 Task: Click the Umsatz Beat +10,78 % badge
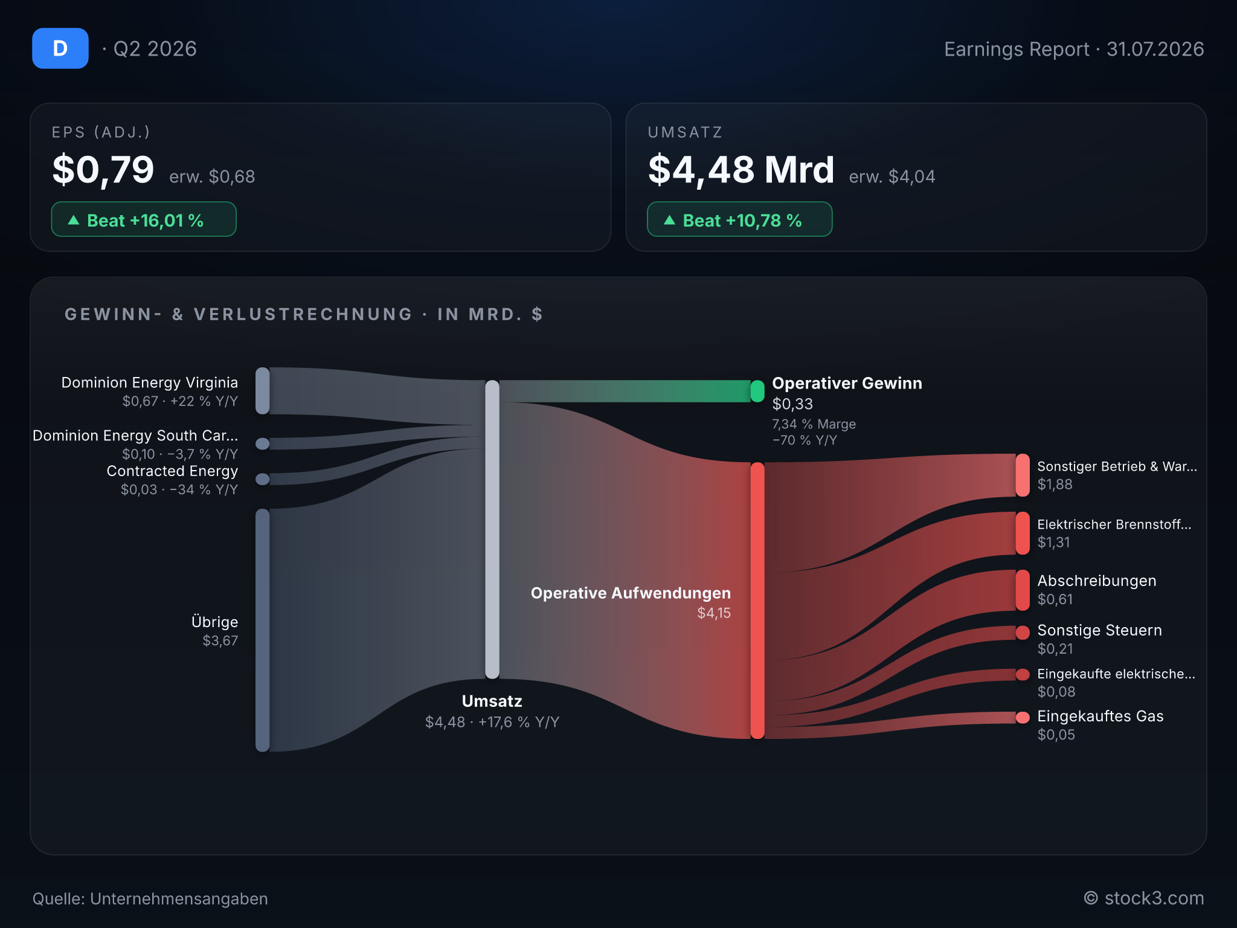click(x=739, y=219)
